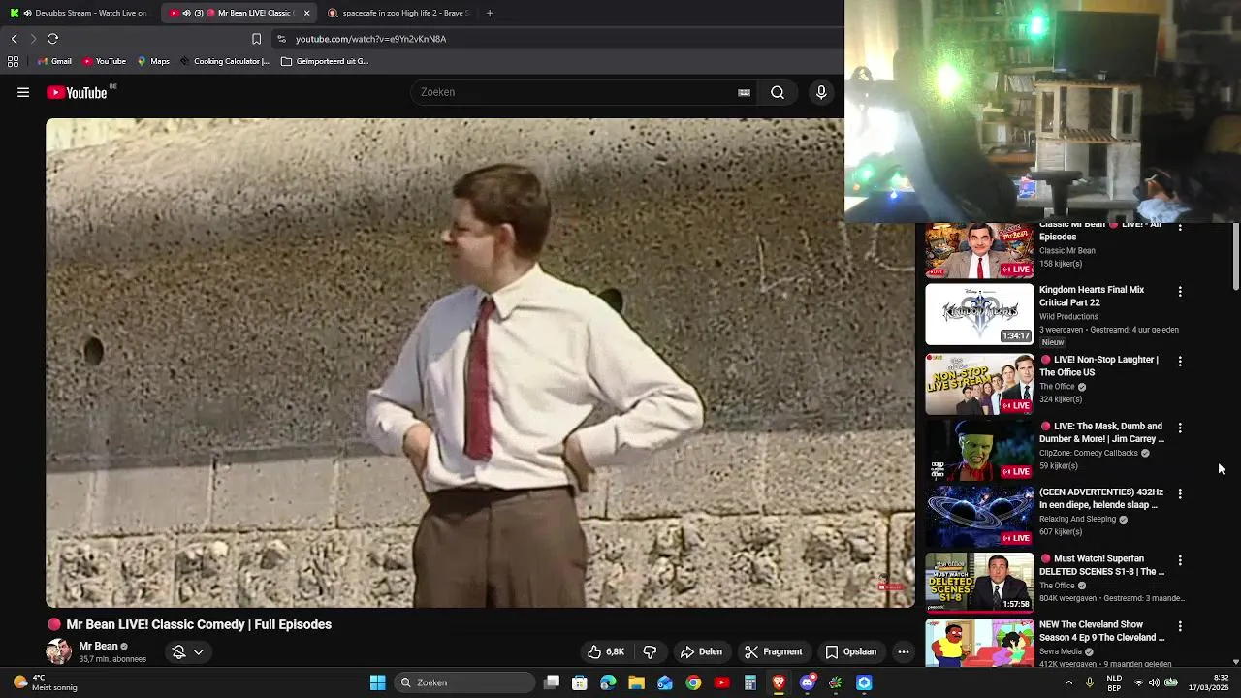Open the Windows Start menu
Screen dimensions: 1241x698
click(x=377, y=682)
